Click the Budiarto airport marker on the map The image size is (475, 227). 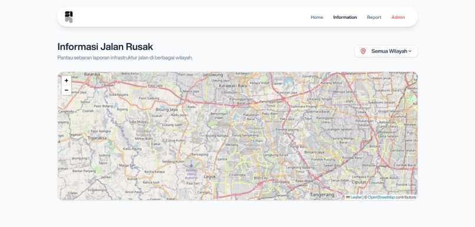pos(191,166)
